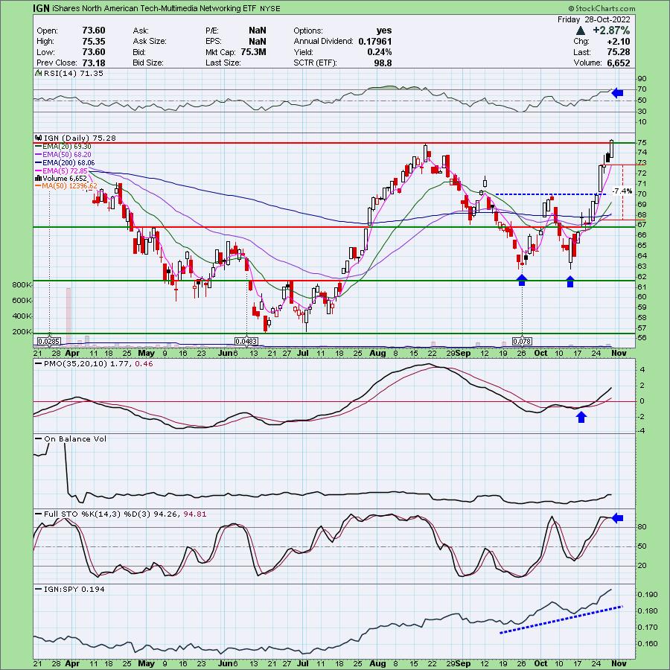Viewport: 670px width, 670px height.
Task: Click the 0.0285 dividend marker label
Action: point(49,342)
